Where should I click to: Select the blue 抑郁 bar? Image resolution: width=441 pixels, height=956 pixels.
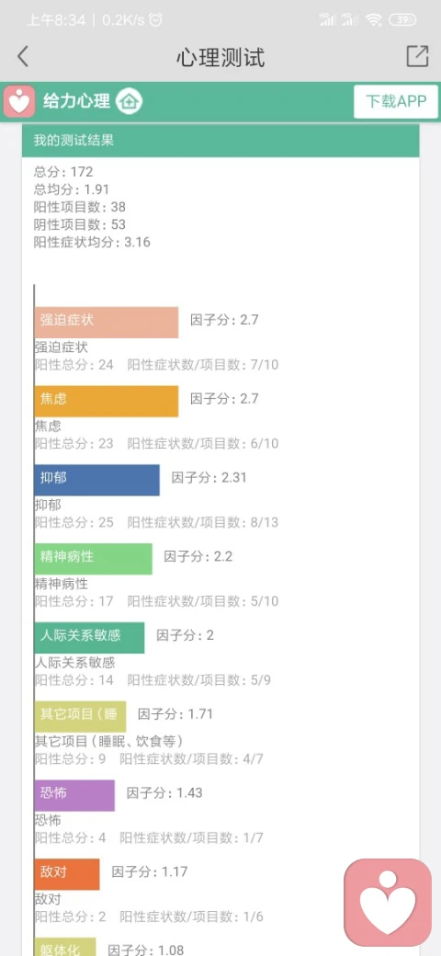(x=96, y=480)
